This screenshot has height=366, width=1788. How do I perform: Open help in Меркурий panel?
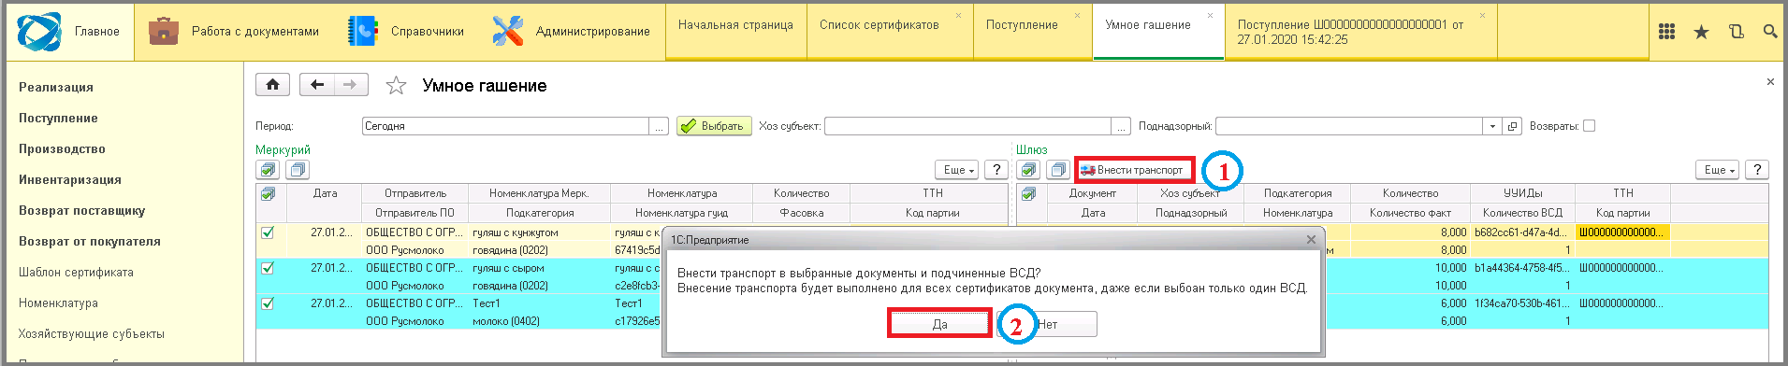997,169
